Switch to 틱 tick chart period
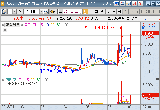Image resolution: width=160 pixels, height=110 pixels. click(x=119, y=11)
